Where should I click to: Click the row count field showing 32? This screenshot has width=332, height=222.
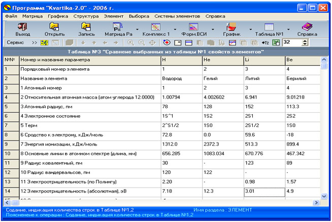point(292,42)
